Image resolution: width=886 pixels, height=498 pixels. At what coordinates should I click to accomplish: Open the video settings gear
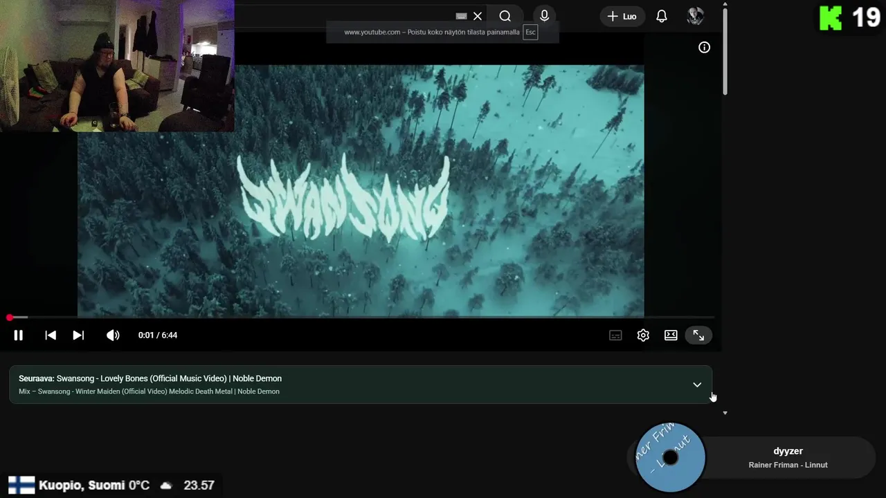[643, 335]
